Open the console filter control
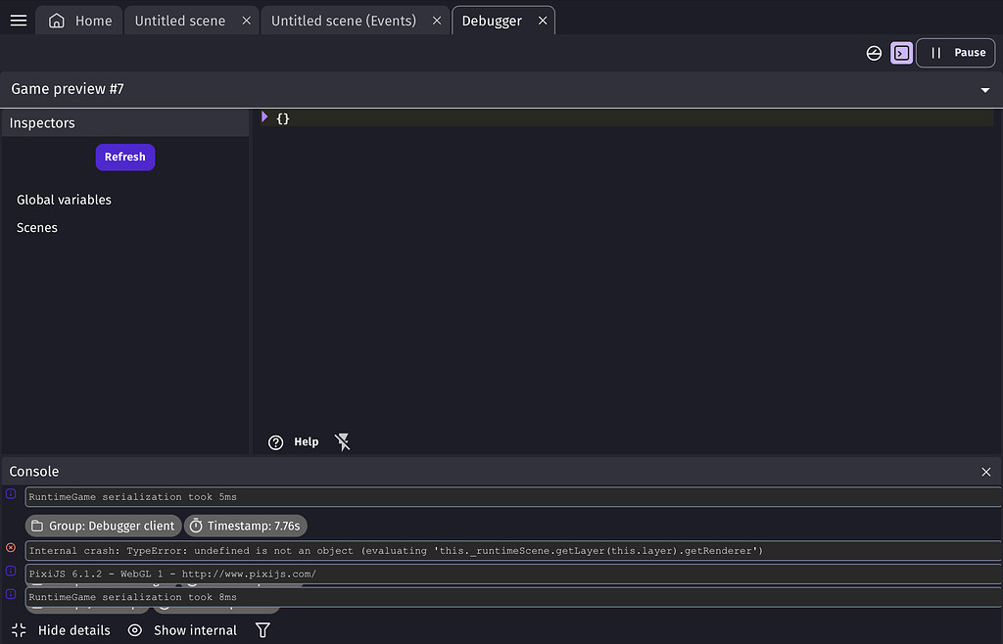The width and height of the screenshot is (1003, 644). click(262, 630)
